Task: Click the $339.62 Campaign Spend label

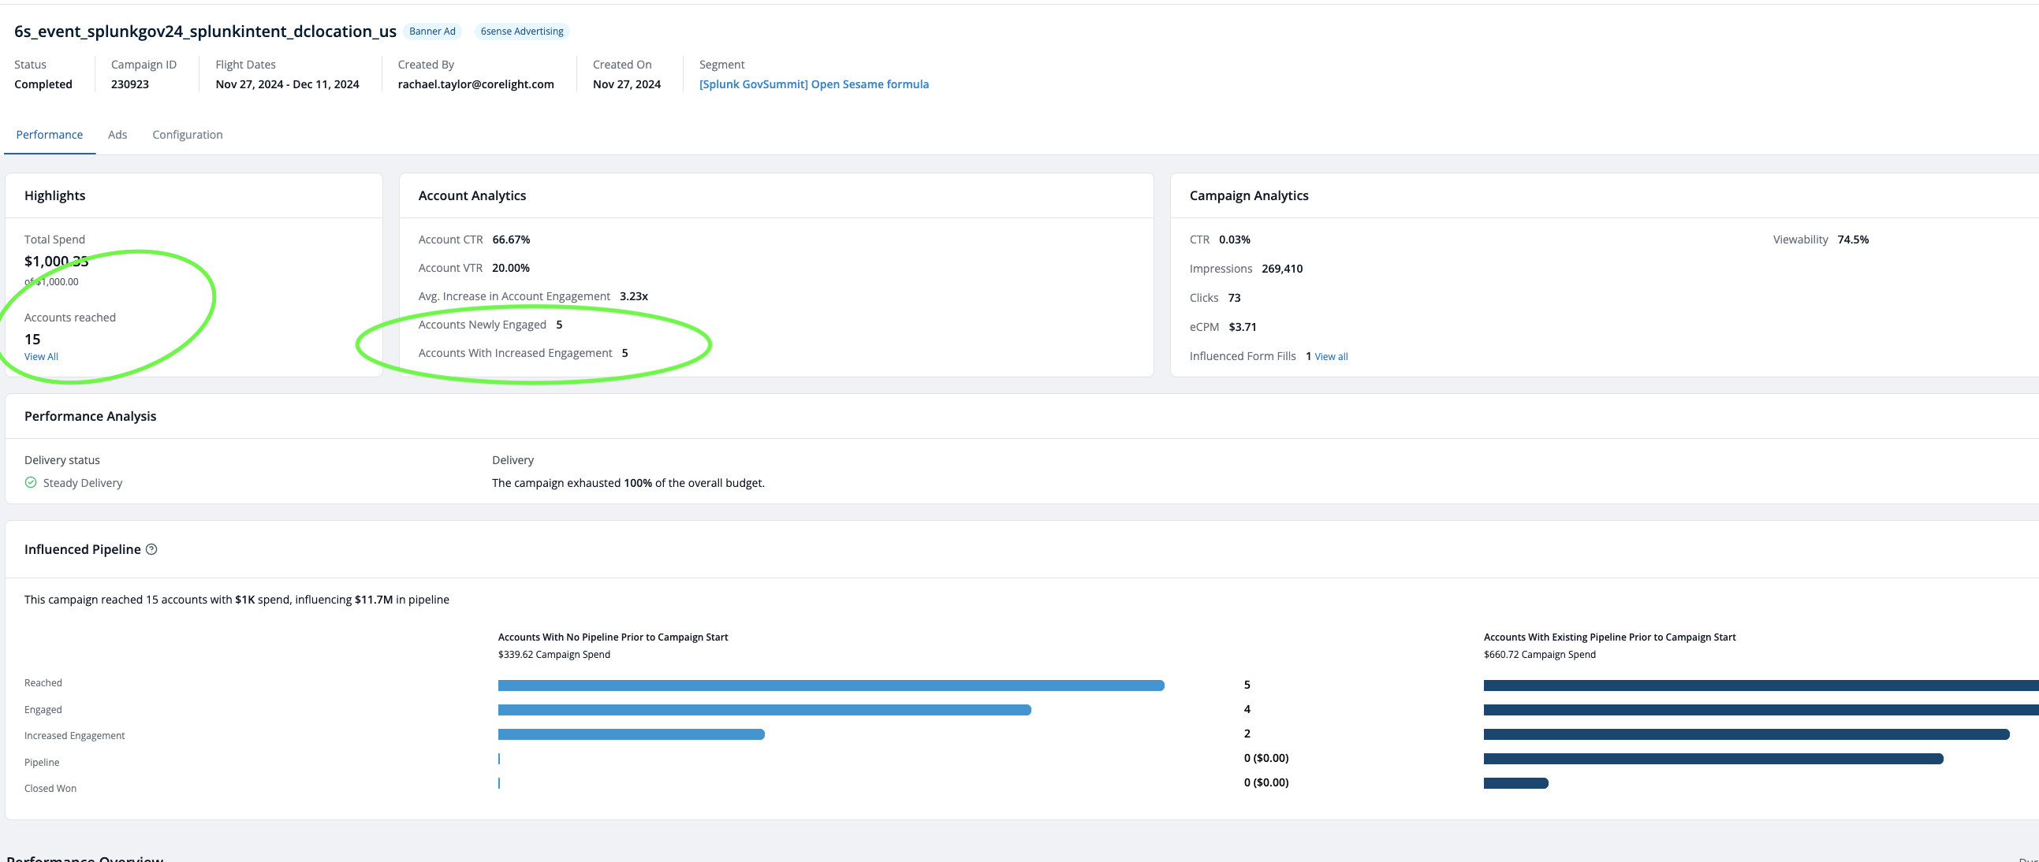Action: pyautogui.click(x=554, y=655)
